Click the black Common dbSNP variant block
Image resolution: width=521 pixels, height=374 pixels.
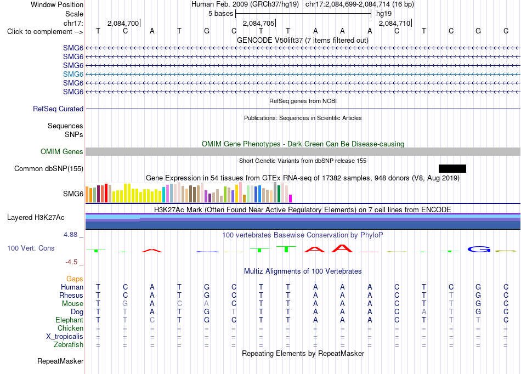pyautogui.click(x=452, y=168)
